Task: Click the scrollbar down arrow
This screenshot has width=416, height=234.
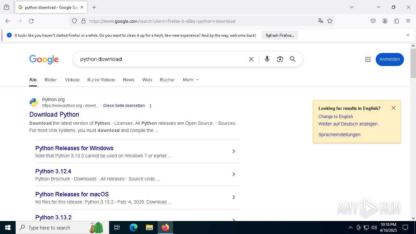Action: tap(413, 218)
